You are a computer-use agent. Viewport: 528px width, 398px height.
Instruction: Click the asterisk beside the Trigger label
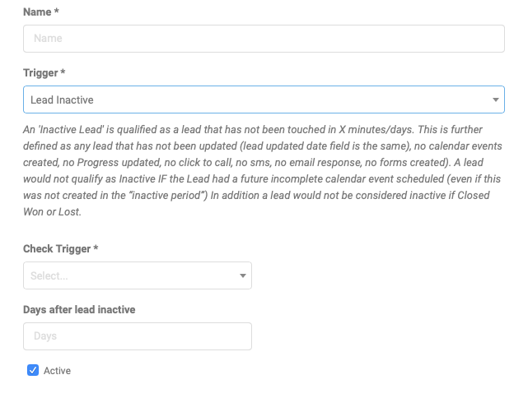[x=64, y=73]
